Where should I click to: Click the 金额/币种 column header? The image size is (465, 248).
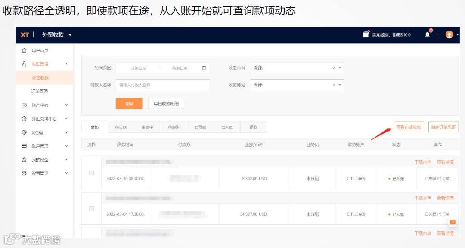254,145
